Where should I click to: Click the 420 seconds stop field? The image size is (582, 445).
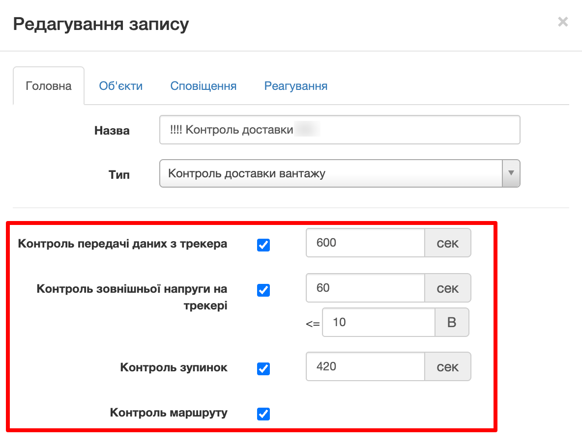coord(365,366)
